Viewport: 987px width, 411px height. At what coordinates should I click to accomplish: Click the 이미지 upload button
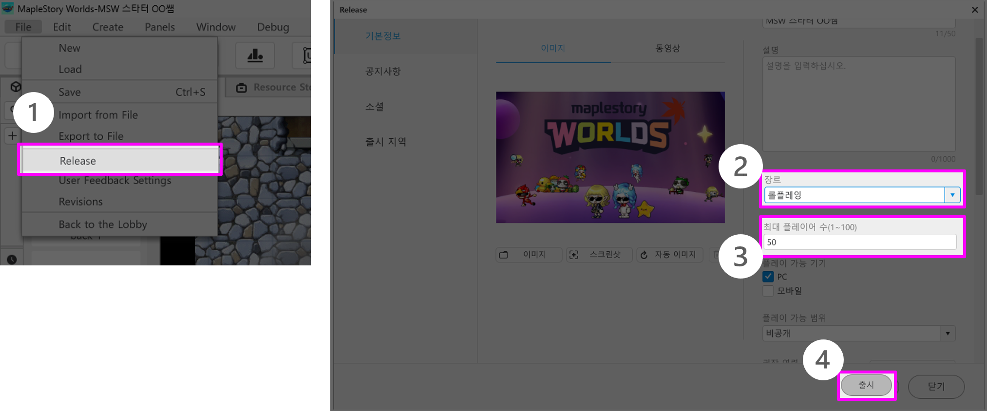click(529, 254)
